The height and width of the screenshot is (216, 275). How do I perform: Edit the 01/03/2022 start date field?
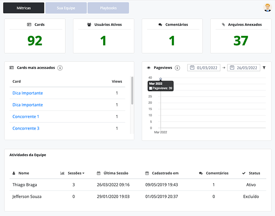(x=204, y=68)
